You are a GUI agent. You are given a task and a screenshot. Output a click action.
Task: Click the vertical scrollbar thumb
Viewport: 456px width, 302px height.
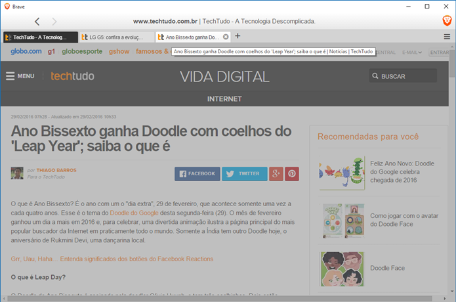pos(452,64)
